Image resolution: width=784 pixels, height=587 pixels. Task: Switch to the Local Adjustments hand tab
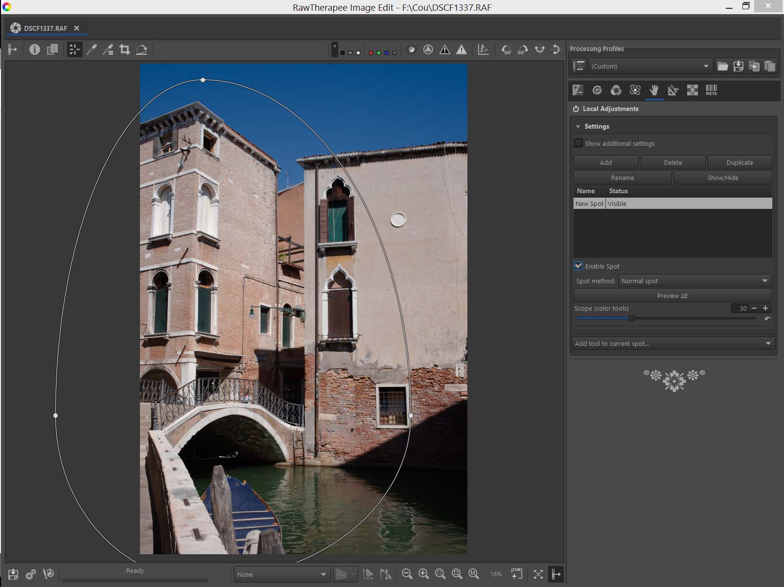click(654, 90)
